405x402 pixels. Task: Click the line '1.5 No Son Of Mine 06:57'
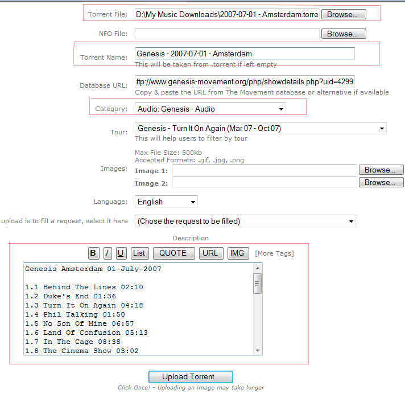click(x=80, y=323)
